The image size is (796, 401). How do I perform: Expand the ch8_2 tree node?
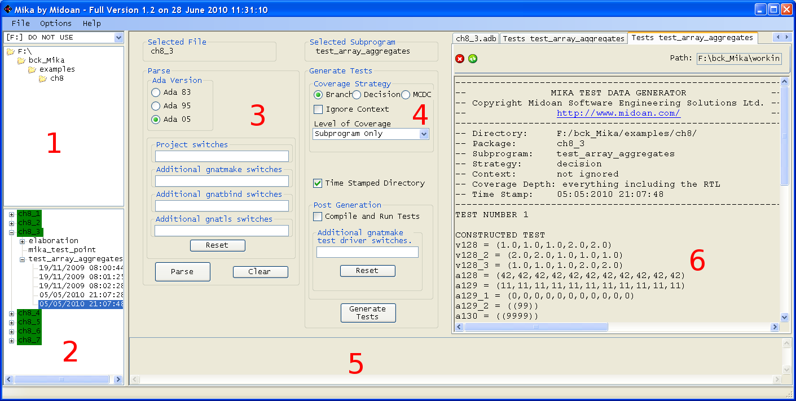click(x=11, y=223)
